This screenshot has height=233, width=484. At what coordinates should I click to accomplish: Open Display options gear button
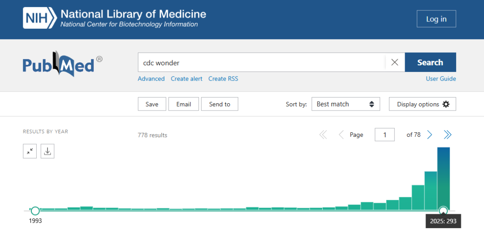pyautogui.click(x=422, y=104)
